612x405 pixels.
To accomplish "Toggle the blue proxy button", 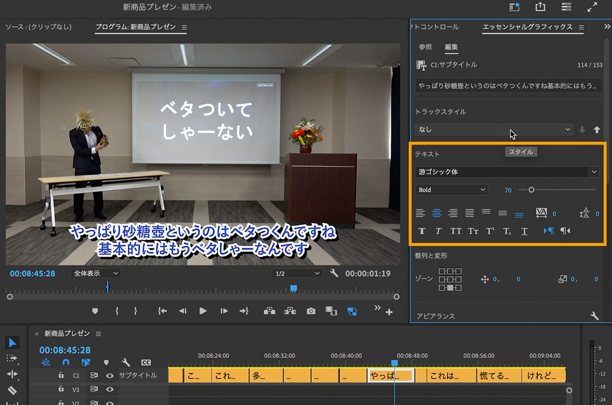I will click(x=352, y=311).
